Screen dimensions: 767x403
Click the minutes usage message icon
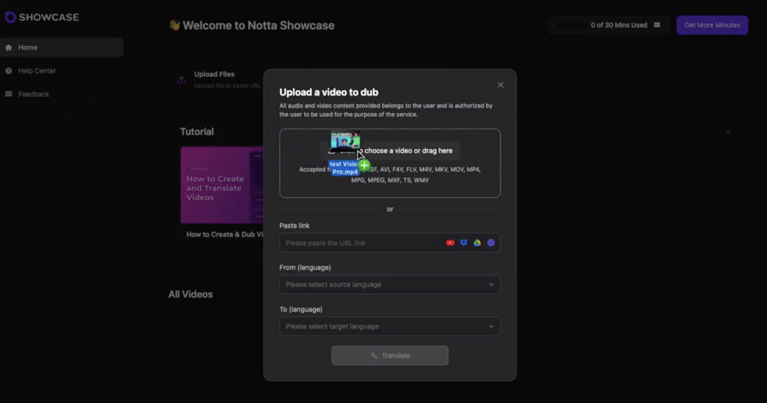(x=657, y=25)
